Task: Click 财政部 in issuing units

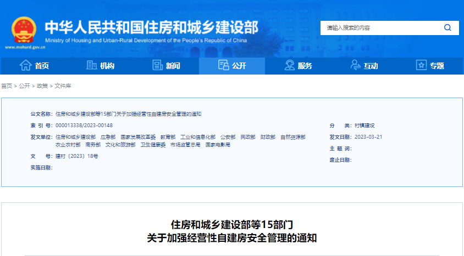Action: [x=268, y=137]
